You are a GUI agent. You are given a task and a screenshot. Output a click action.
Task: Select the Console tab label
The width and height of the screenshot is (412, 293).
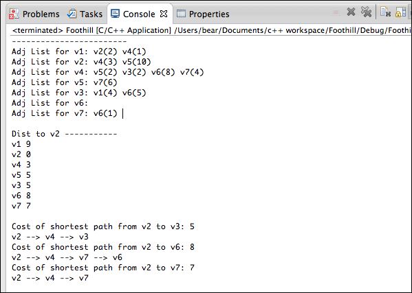pyautogui.click(x=139, y=14)
